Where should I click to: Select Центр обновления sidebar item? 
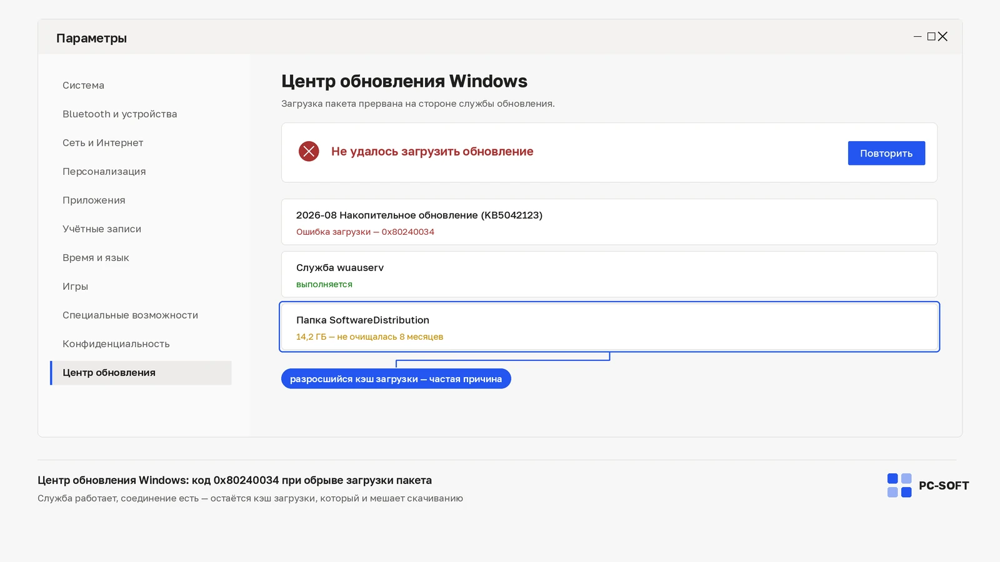(x=141, y=373)
